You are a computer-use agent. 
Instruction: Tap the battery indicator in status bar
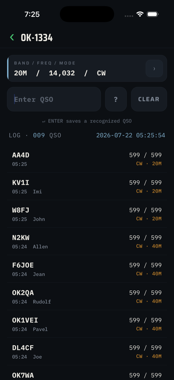[153, 14]
